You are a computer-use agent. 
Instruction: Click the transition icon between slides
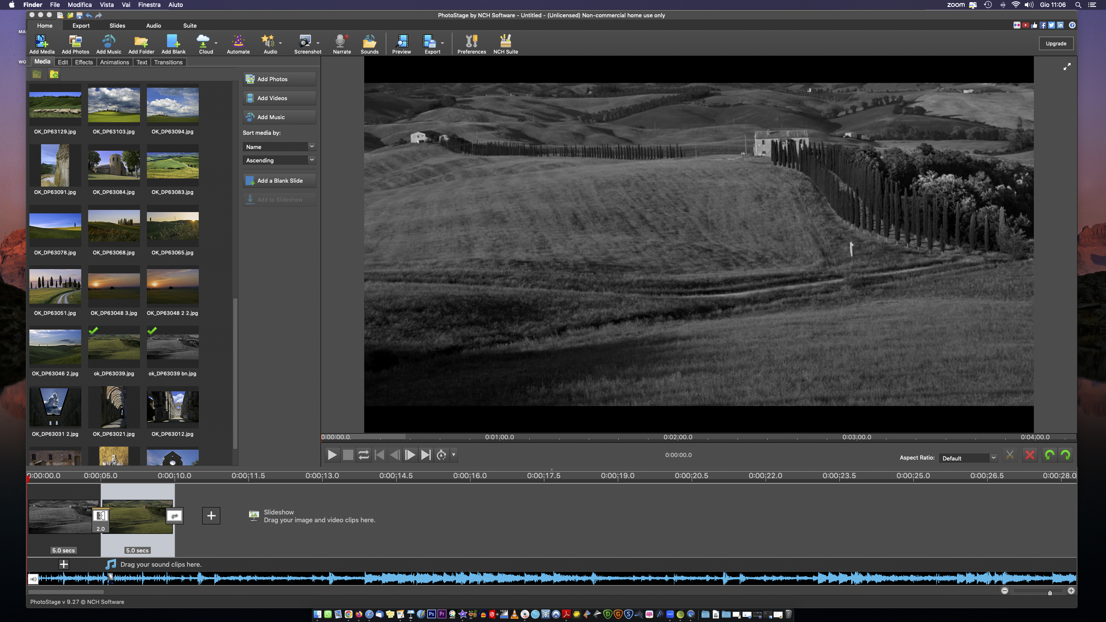101,516
